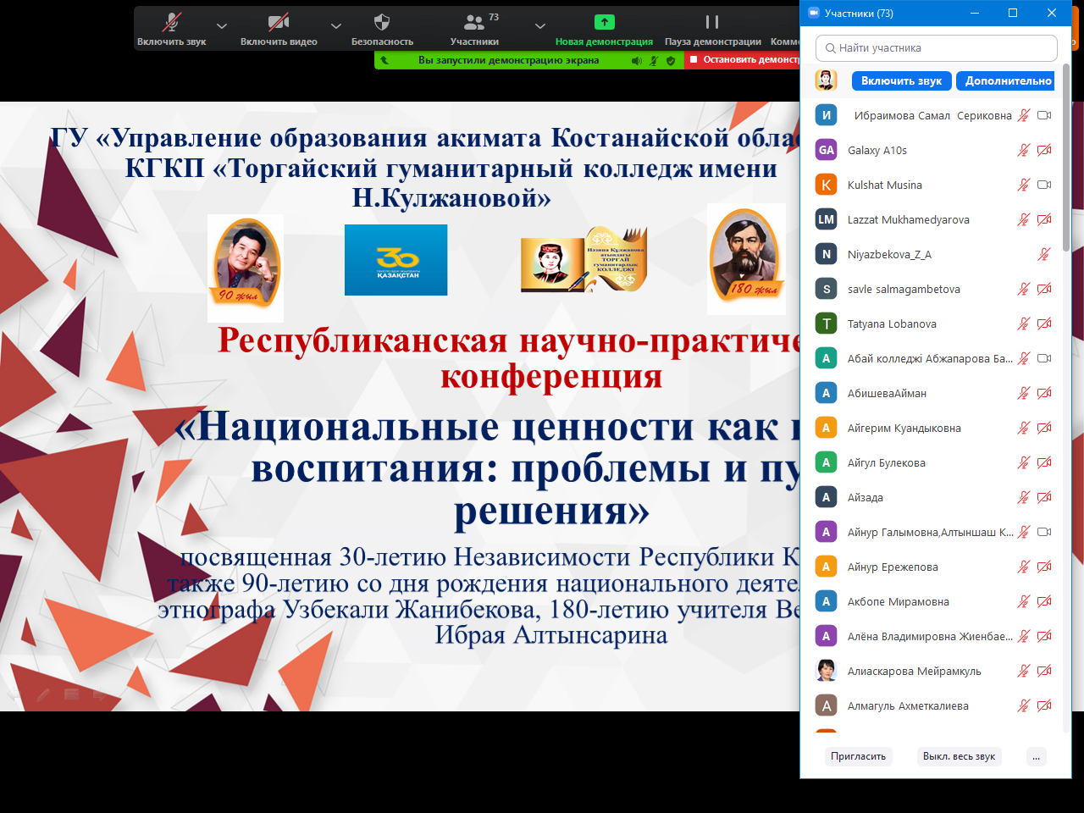Click the speaker icon in green sharing bar

pos(636,60)
